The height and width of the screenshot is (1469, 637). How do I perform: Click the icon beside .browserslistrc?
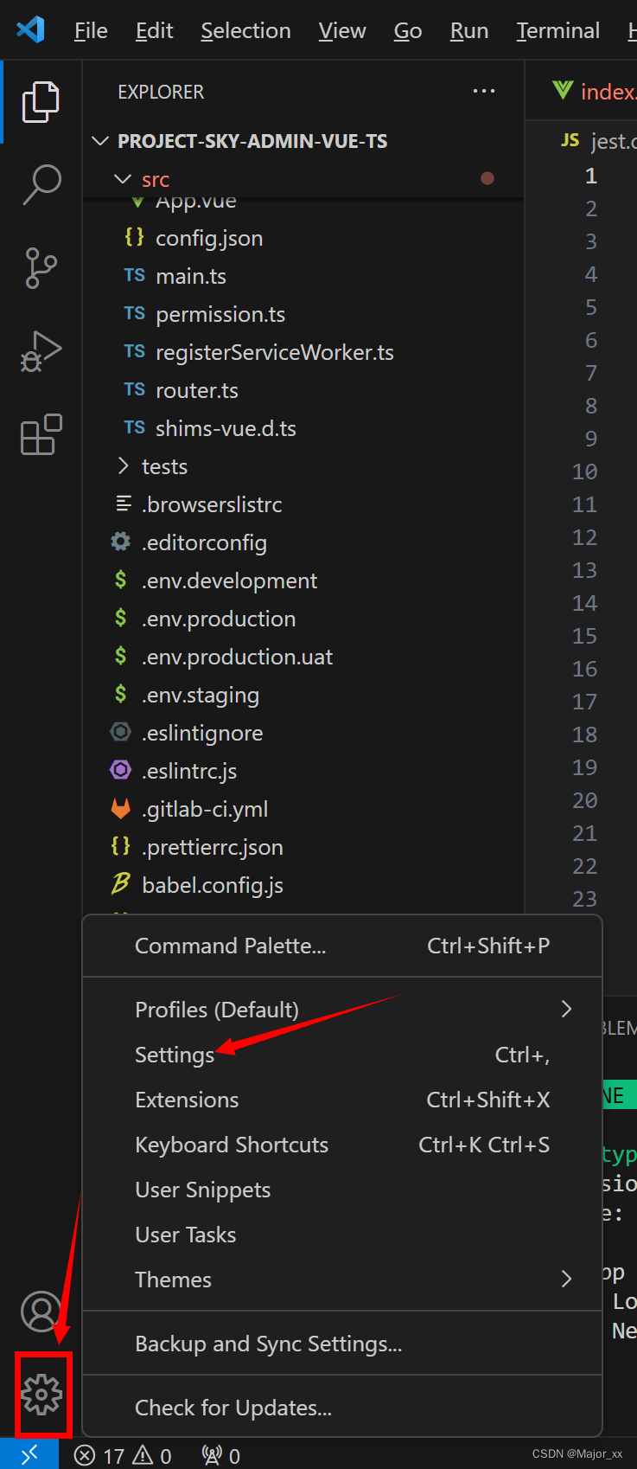tap(124, 504)
